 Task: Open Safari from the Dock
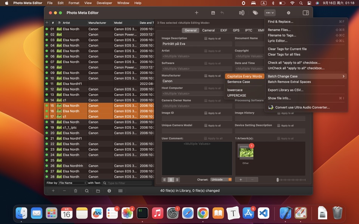pyautogui.click(x=188, y=213)
